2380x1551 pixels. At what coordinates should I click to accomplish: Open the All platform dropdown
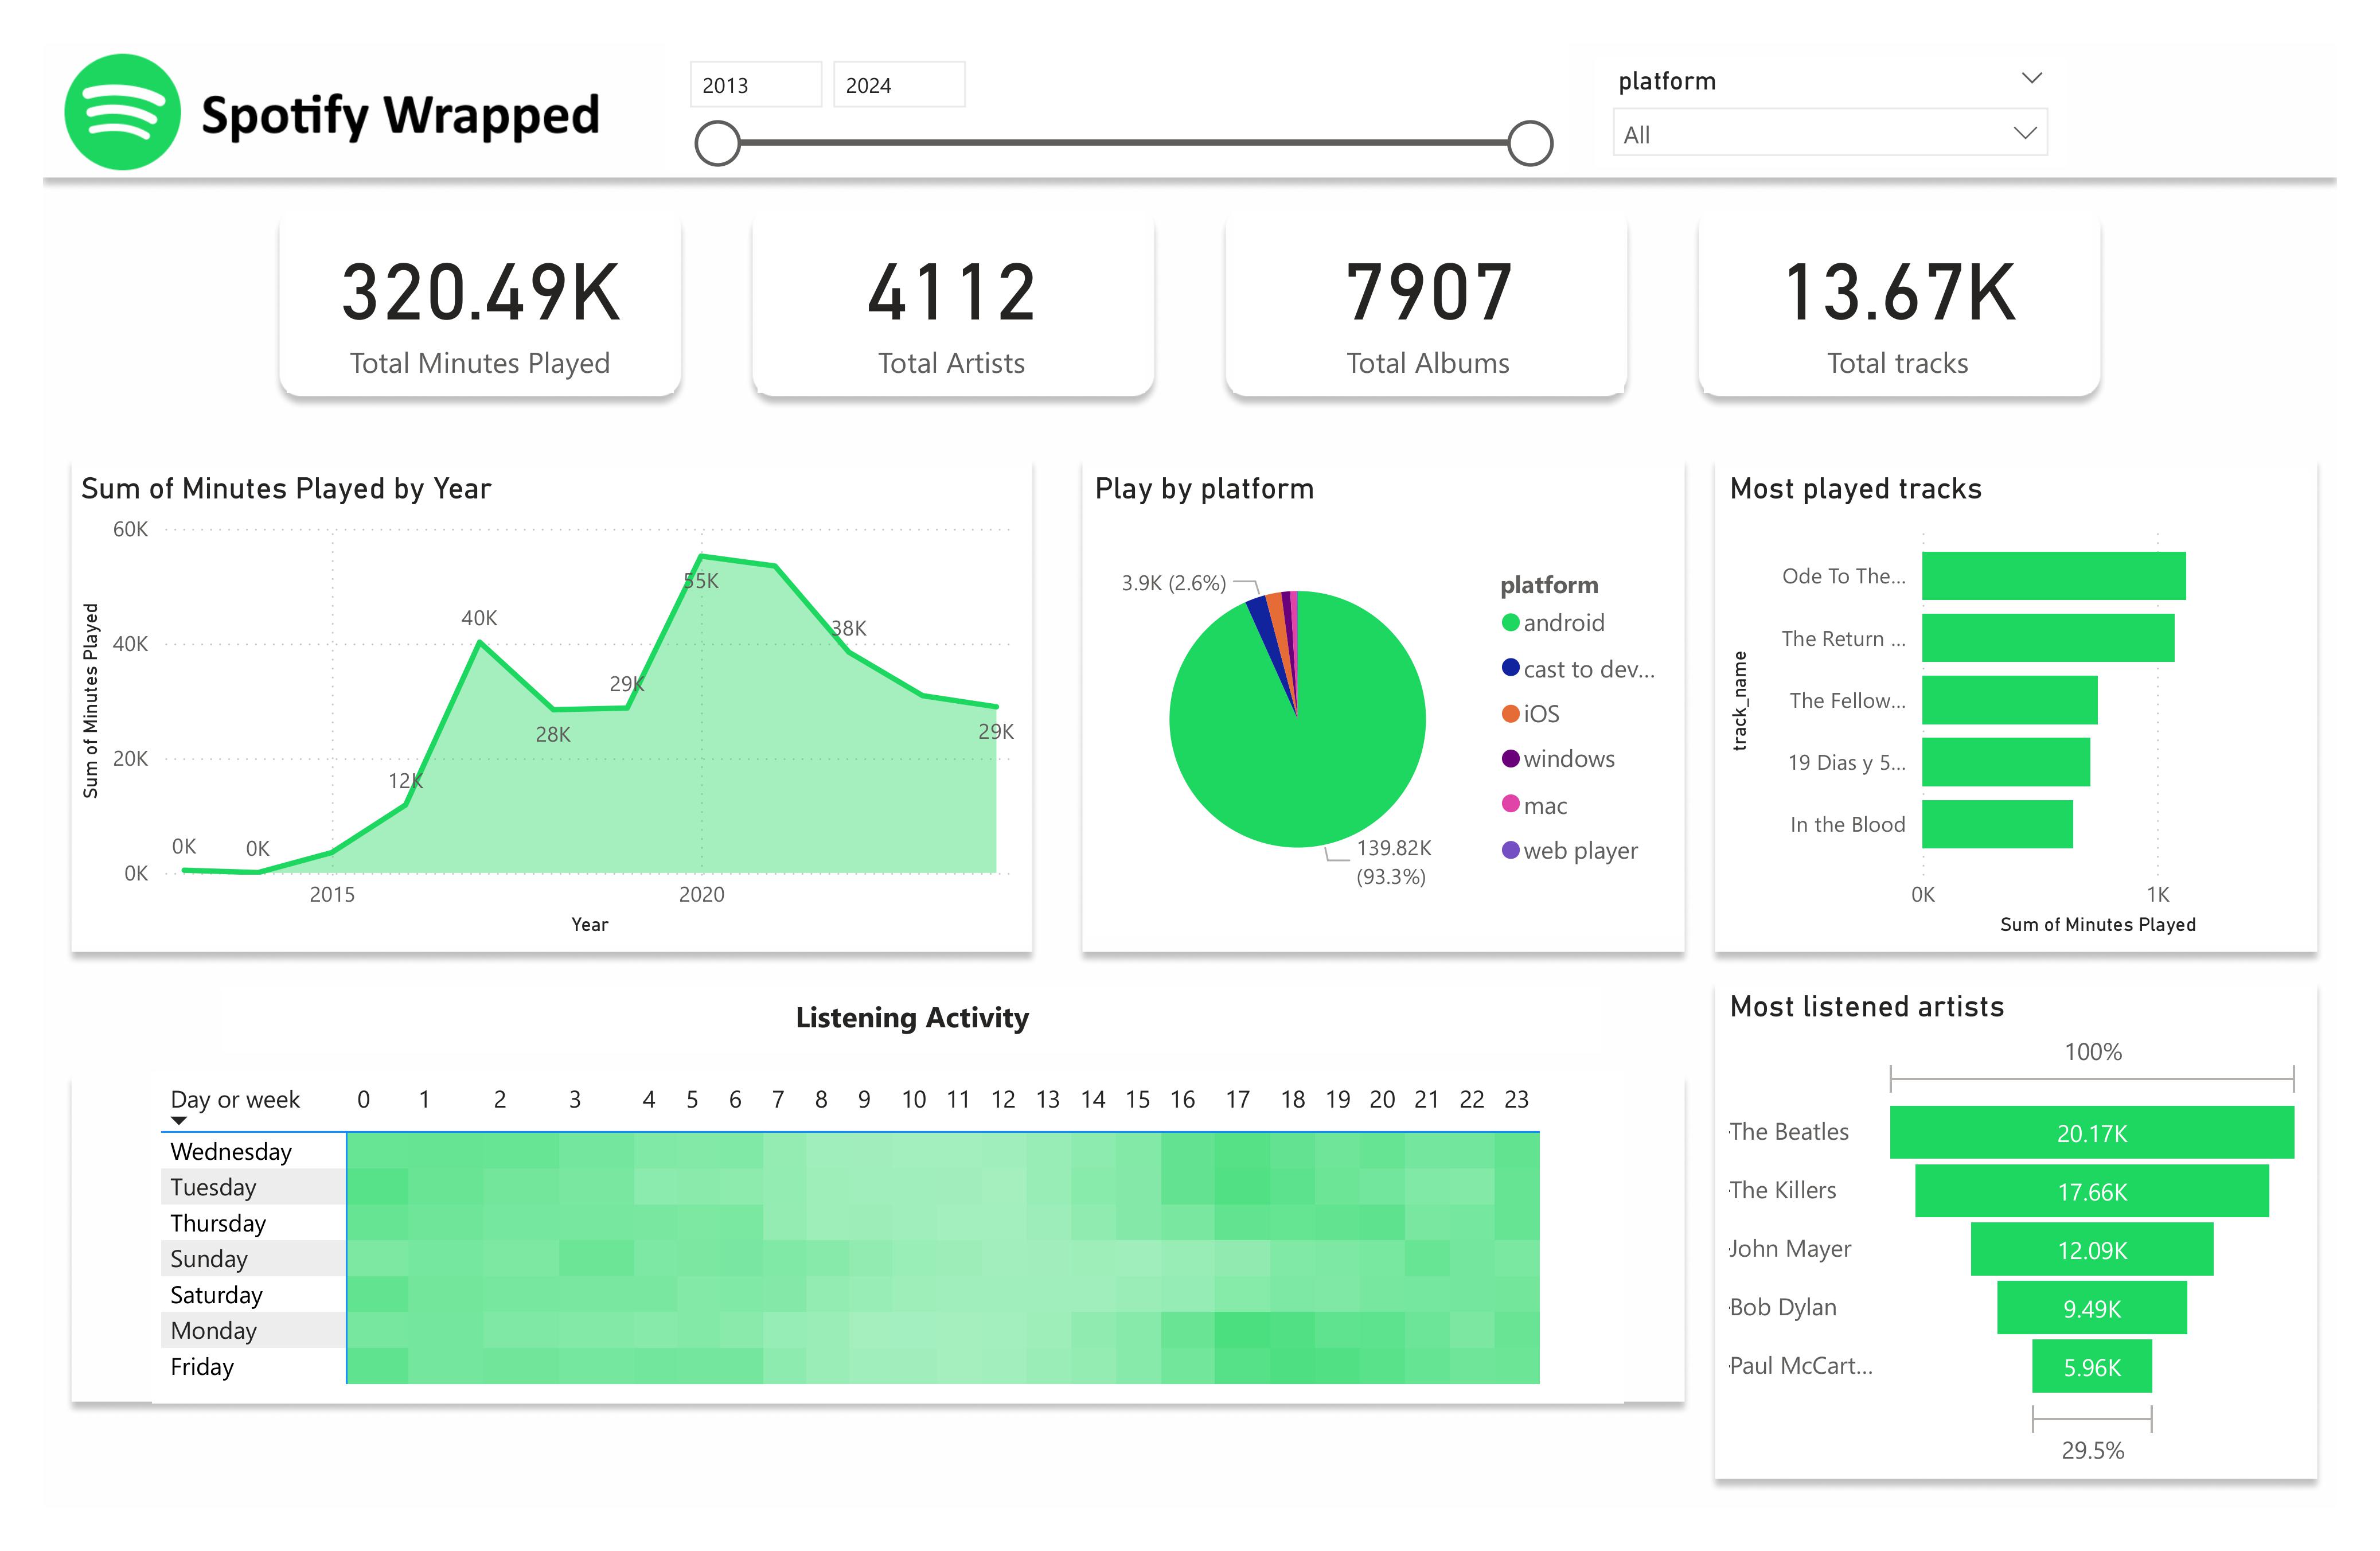click(x=1829, y=134)
